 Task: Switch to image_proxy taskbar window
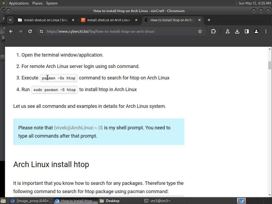pos(31,201)
